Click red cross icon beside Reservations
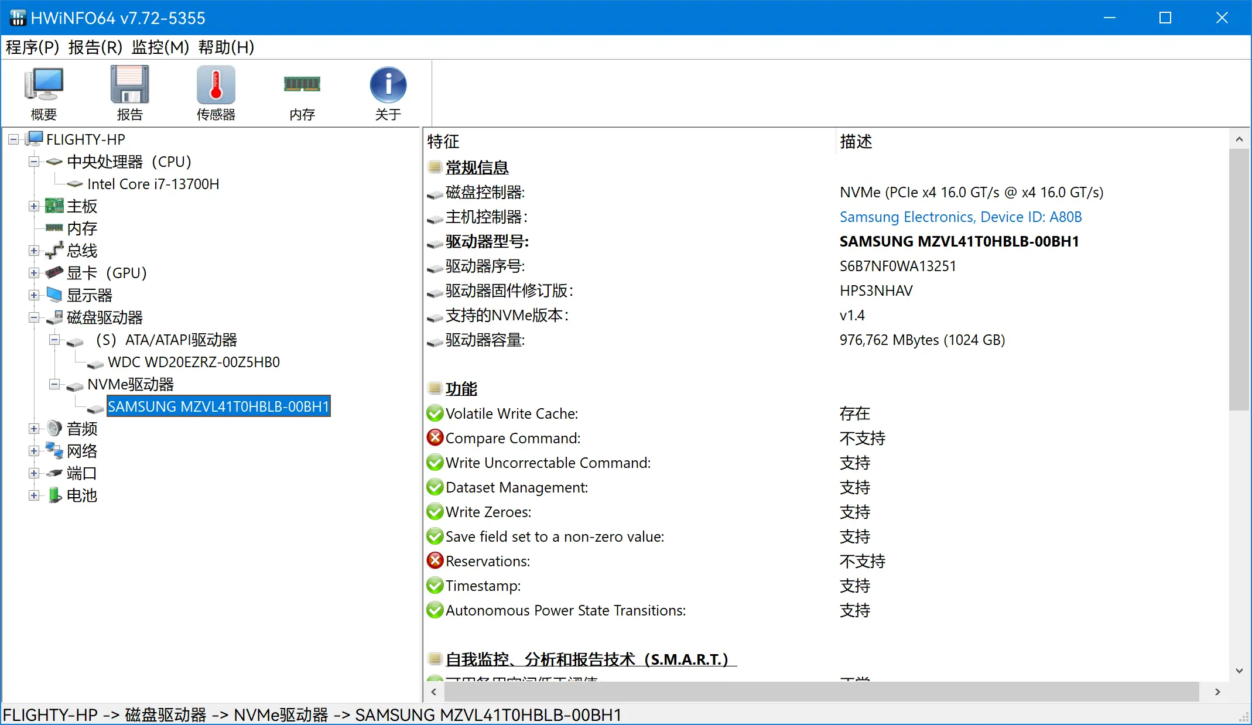This screenshot has width=1252, height=725. [x=435, y=560]
